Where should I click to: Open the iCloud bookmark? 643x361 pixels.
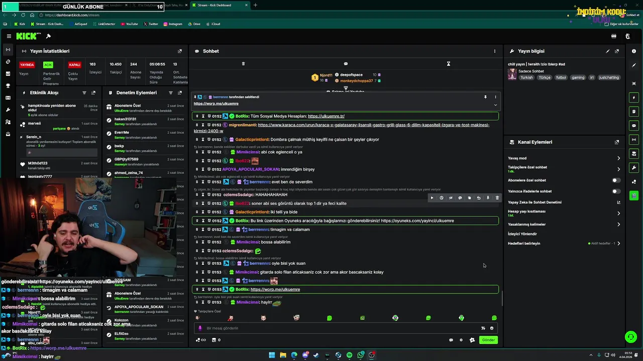[213, 24]
